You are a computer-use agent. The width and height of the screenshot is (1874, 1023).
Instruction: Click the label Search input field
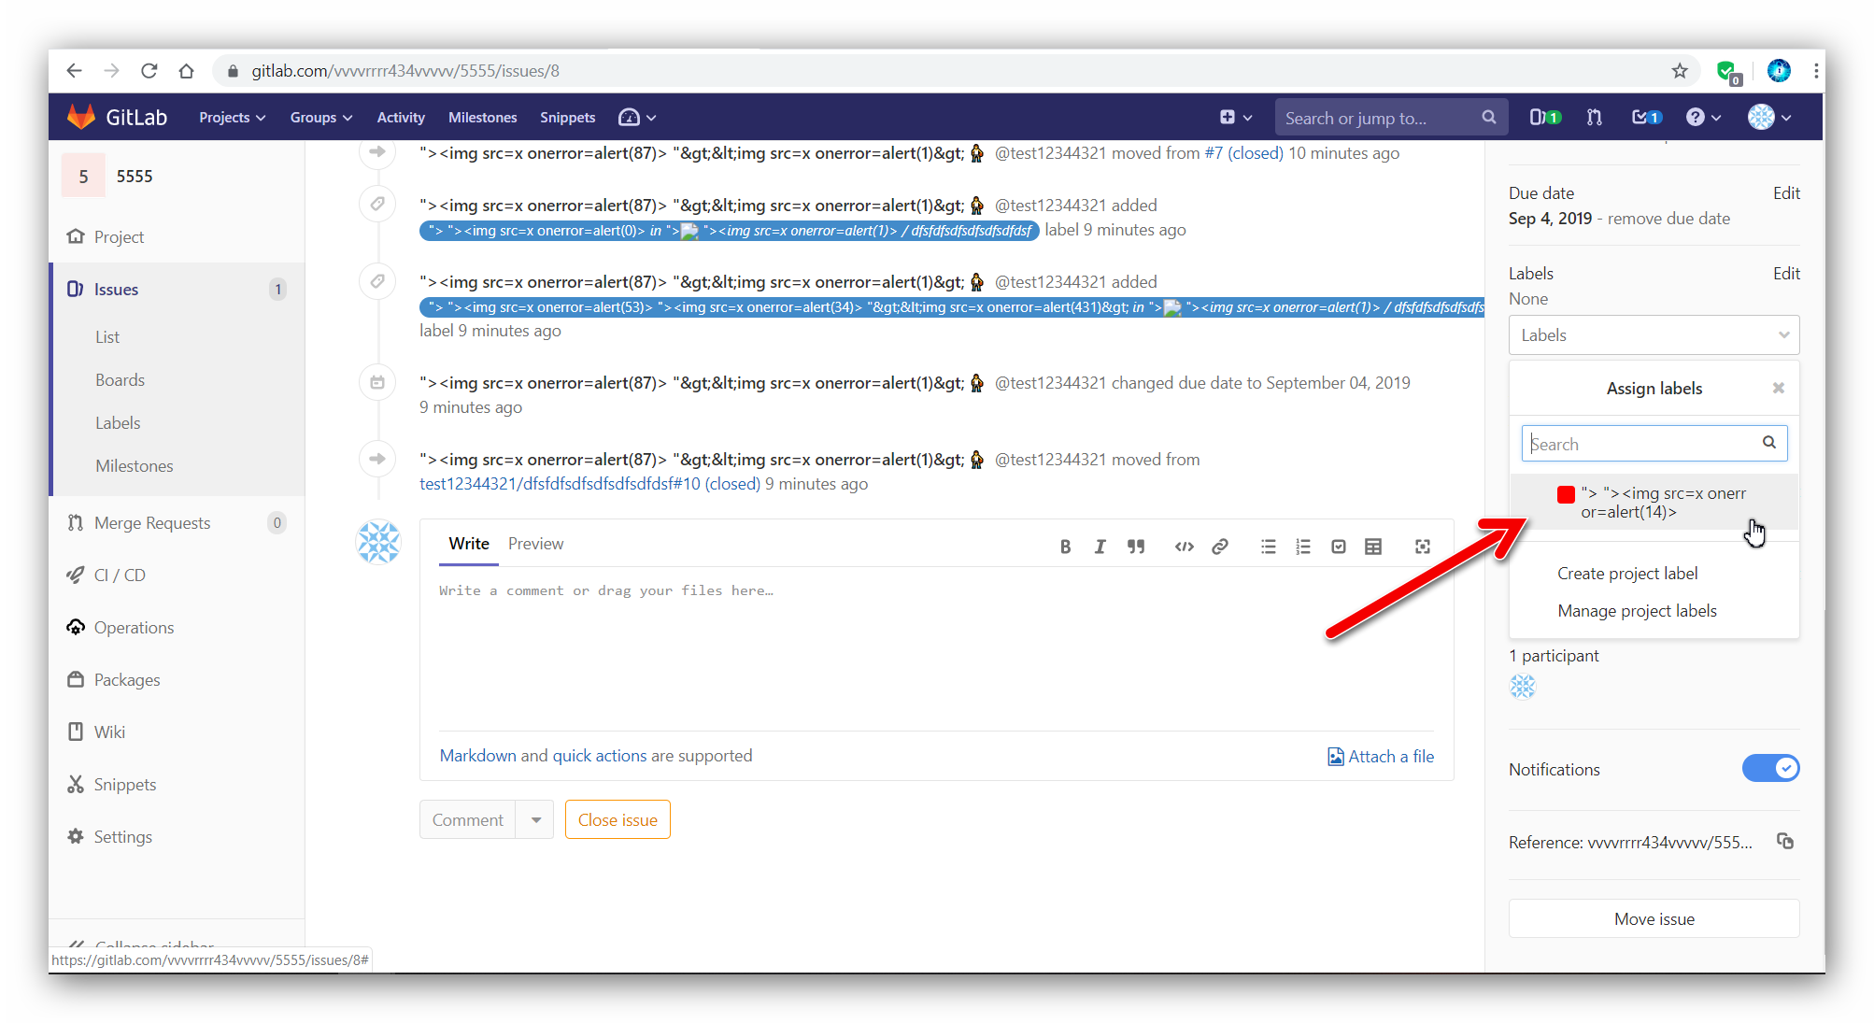[1644, 444]
